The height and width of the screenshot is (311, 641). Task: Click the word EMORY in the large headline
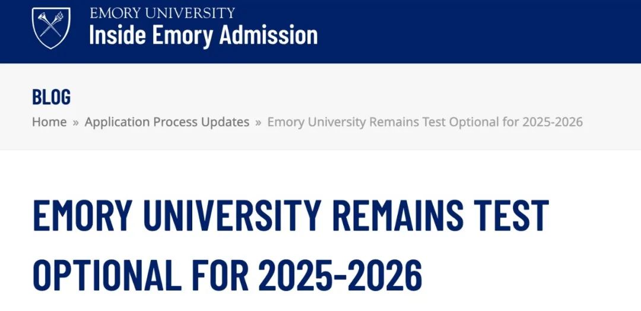tap(82, 215)
